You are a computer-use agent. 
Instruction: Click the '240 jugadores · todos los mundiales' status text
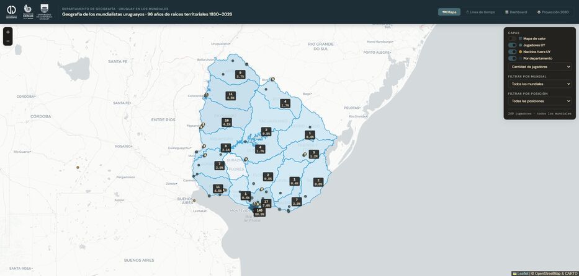pyautogui.click(x=539, y=114)
